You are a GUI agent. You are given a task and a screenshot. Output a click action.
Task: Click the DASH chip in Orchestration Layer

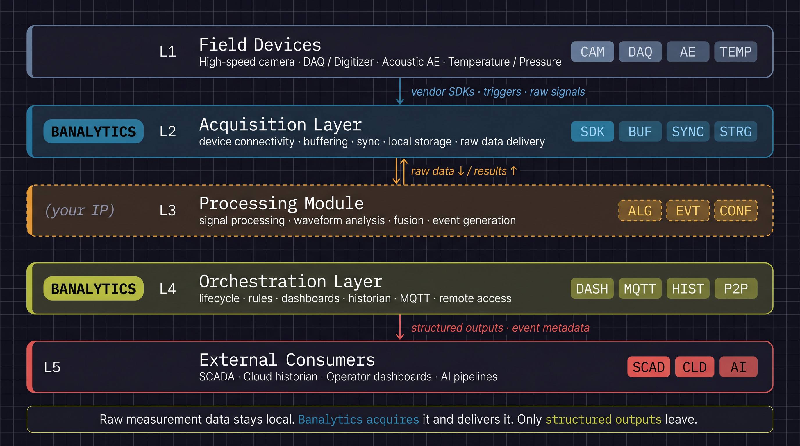click(592, 288)
